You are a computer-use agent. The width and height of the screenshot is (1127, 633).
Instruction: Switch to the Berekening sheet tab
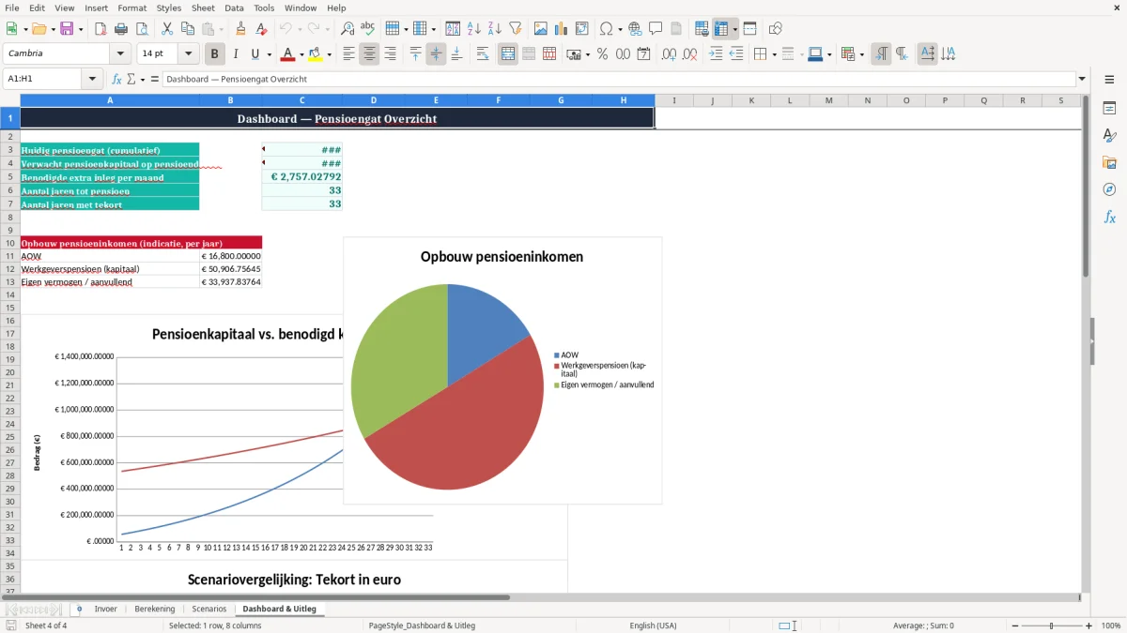(155, 609)
